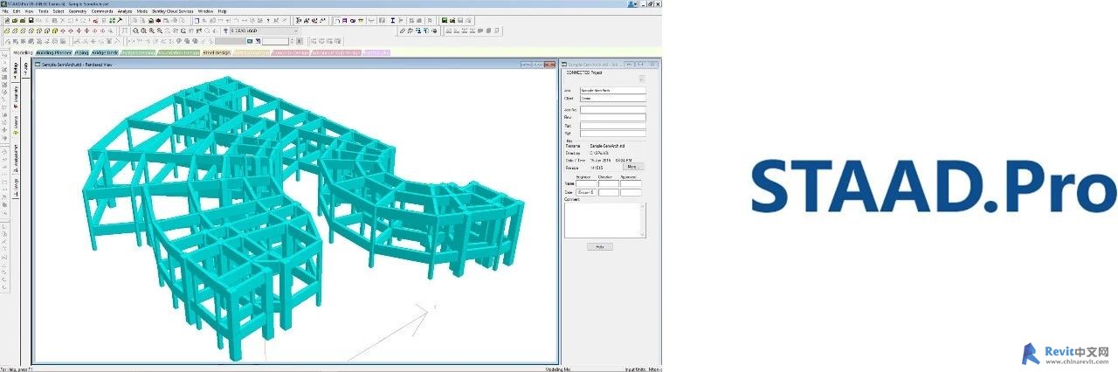Image resolution: width=1118 pixels, height=372 pixels.
Task: Click the Checked name field
Action: [609, 183]
